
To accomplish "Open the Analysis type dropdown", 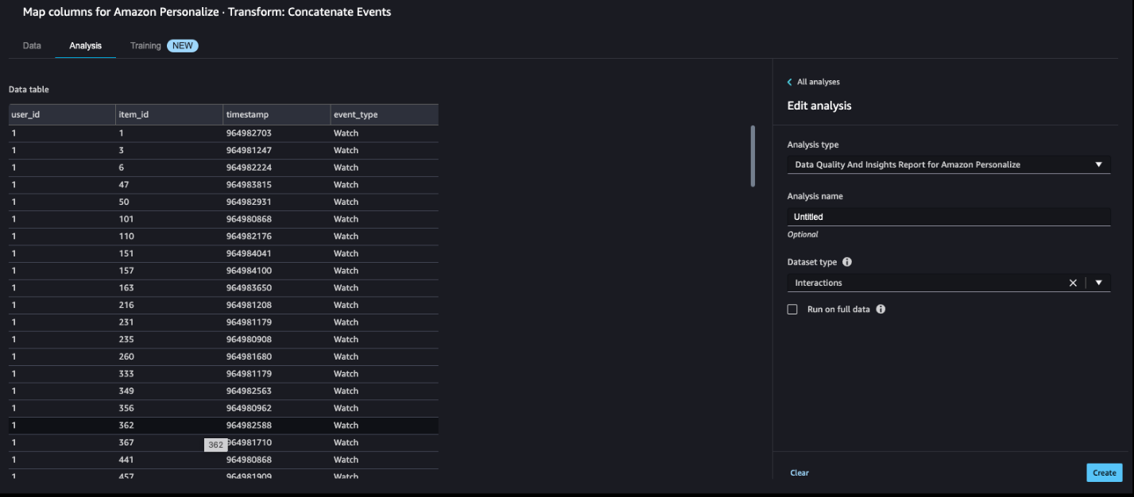I will click(949, 164).
